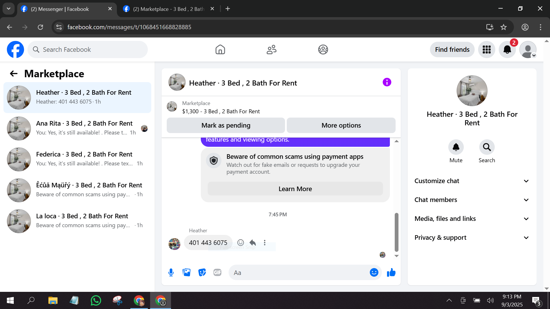Focus the Search Facebook field
550x309 pixels.
(88, 49)
